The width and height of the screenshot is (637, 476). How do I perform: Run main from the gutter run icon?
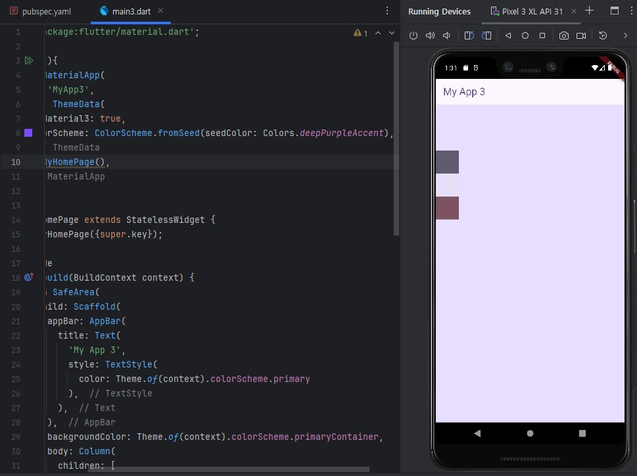click(x=29, y=61)
